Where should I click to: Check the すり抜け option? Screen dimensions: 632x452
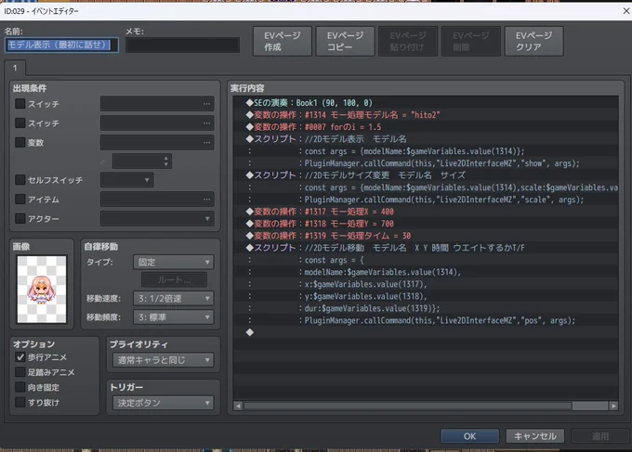[x=20, y=402]
